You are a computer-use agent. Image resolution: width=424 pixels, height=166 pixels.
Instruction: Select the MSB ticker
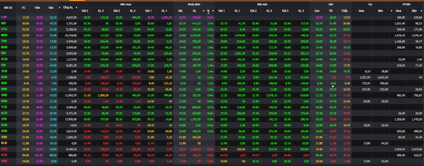coord(4,47)
